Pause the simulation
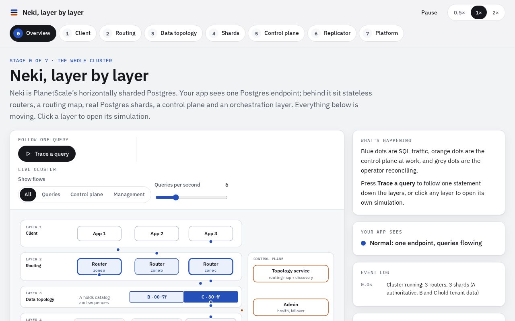The width and height of the screenshot is (515, 321). (x=429, y=12)
